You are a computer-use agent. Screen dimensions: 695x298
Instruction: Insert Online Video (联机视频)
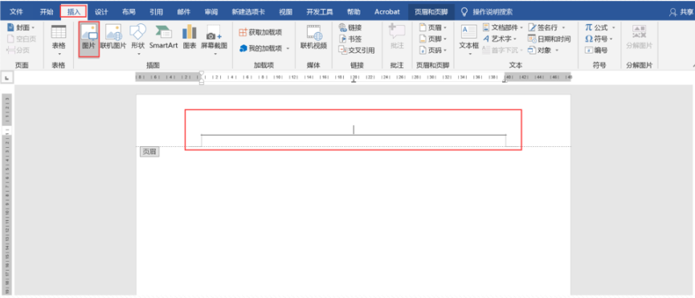point(314,38)
